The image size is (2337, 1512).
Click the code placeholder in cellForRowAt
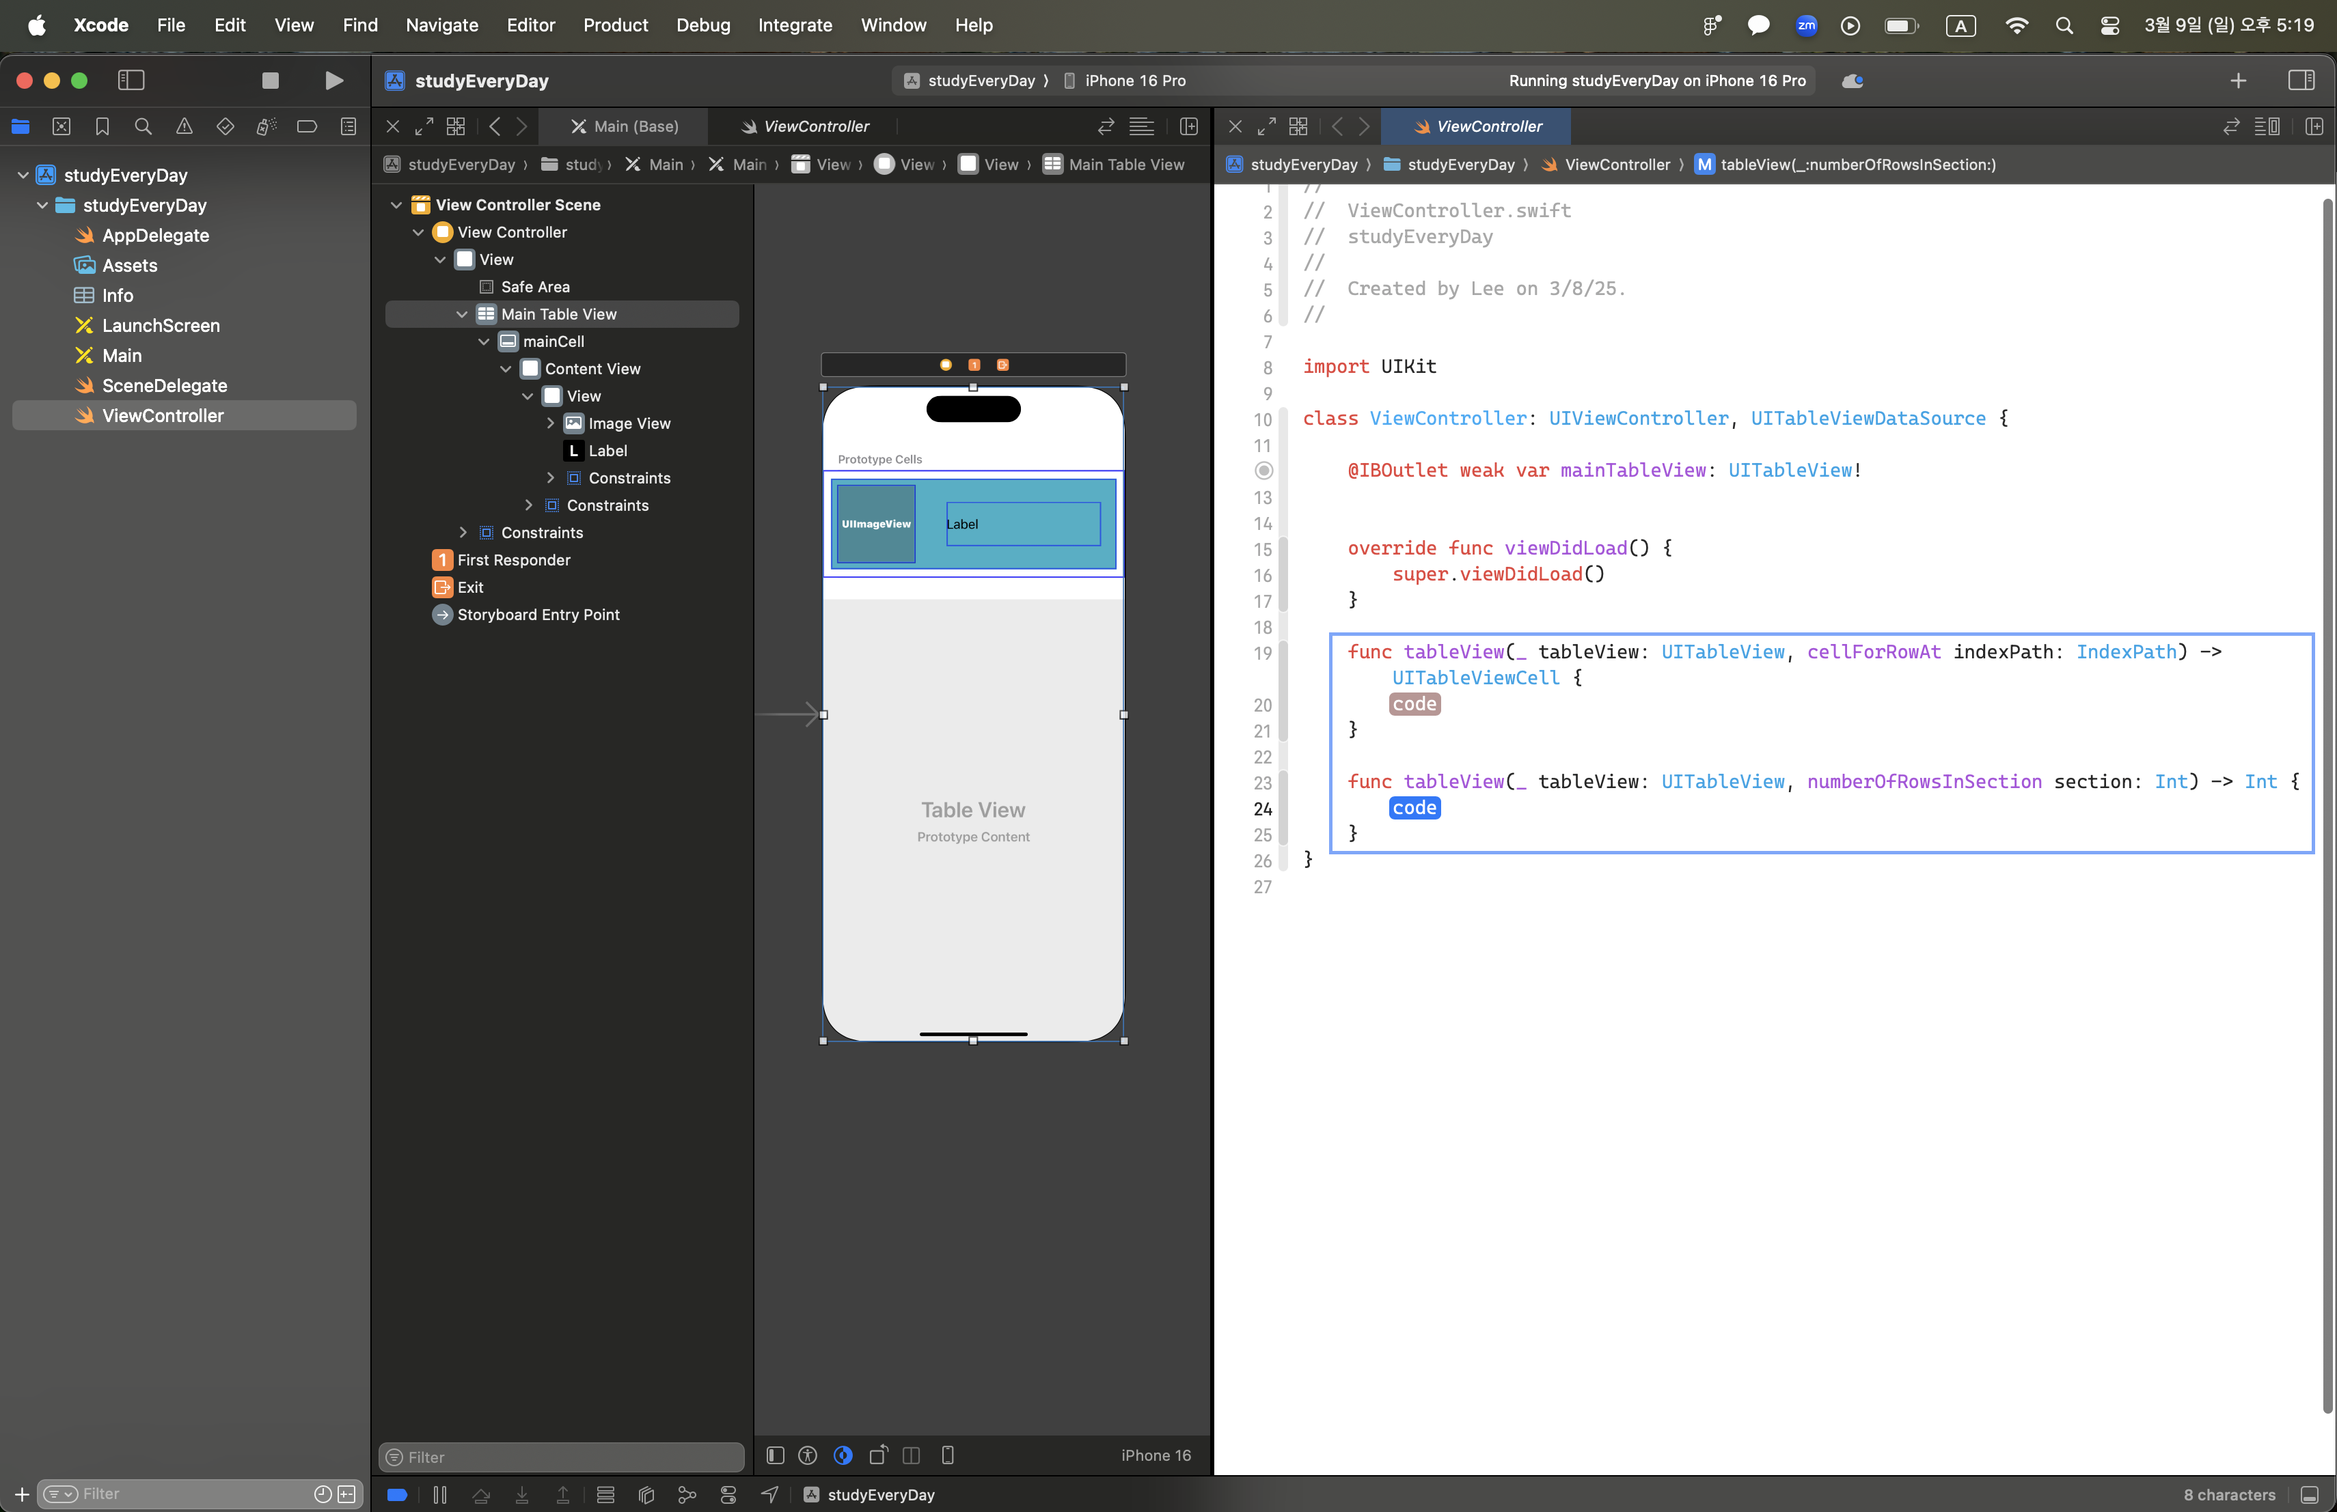[1414, 705]
